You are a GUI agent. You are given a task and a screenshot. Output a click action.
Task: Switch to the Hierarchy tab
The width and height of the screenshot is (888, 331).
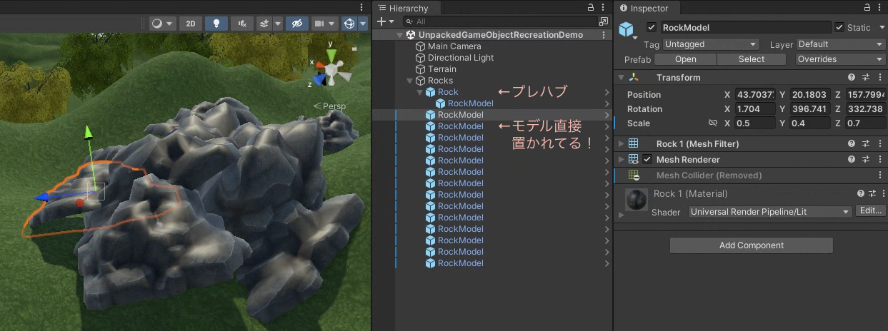pyautogui.click(x=407, y=8)
